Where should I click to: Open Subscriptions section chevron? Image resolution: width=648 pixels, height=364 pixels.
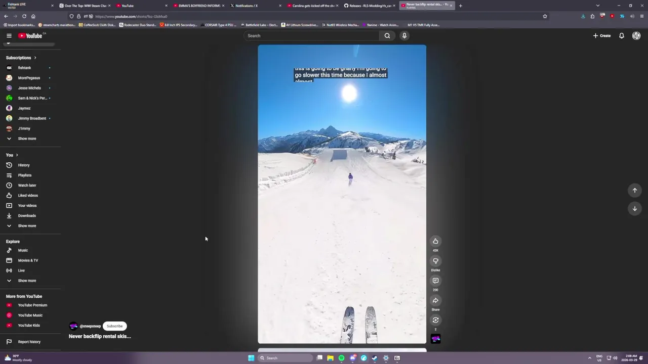click(x=35, y=58)
